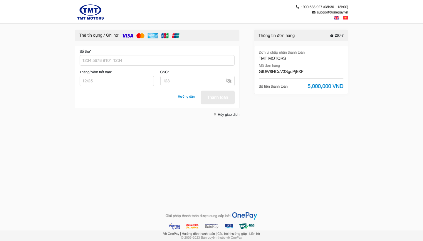This screenshot has height=241, width=423.
Task: Click the MasterCard SecureCode badge
Action: [192, 226]
